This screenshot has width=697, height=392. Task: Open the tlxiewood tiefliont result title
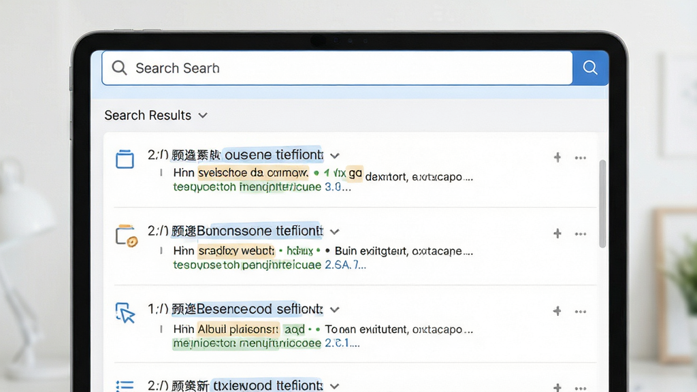click(236, 385)
